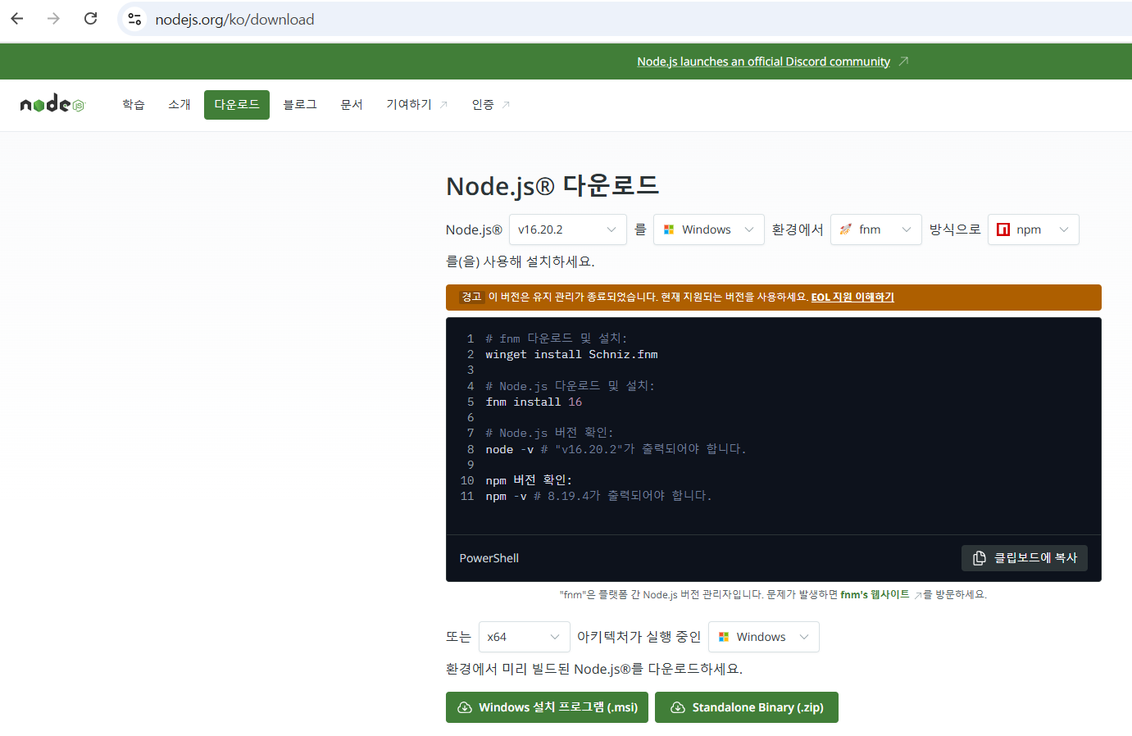1132x736 pixels.
Task: Select the 다운로드 navigation tab
Action: click(237, 104)
